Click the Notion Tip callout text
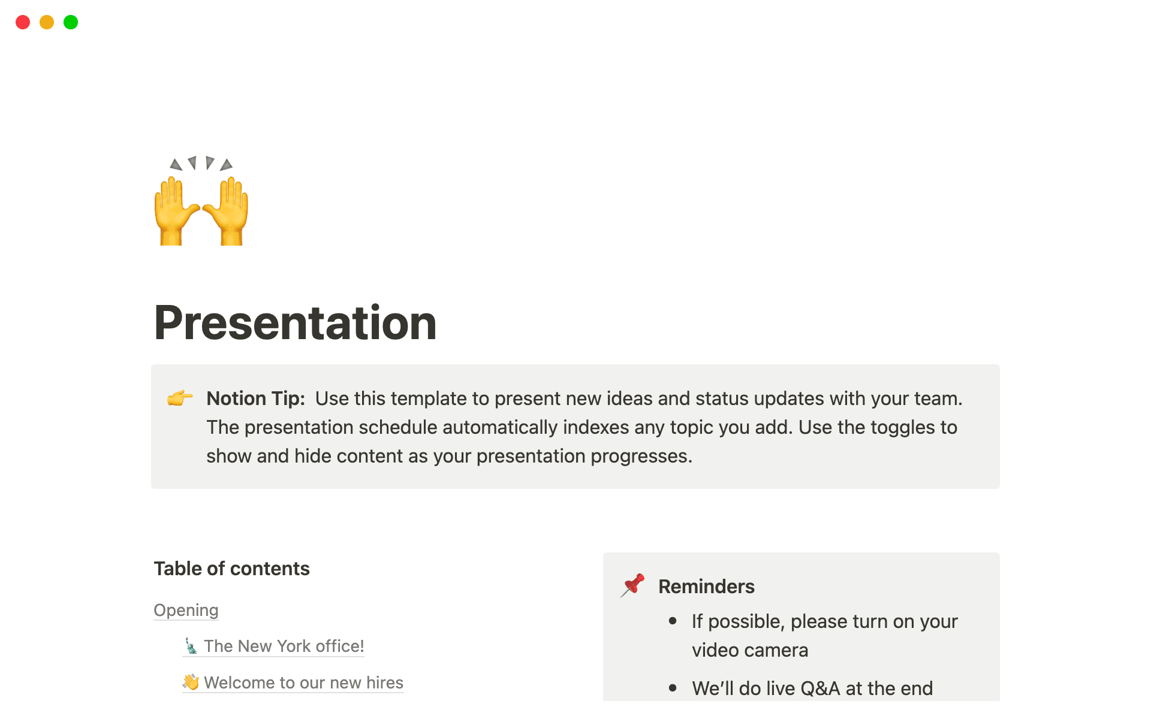Viewport: 1151px width, 719px height. click(575, 427)
